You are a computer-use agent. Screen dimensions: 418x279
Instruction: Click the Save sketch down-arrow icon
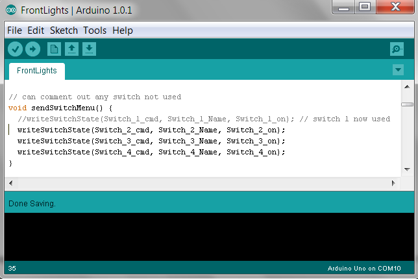point(90,49)
